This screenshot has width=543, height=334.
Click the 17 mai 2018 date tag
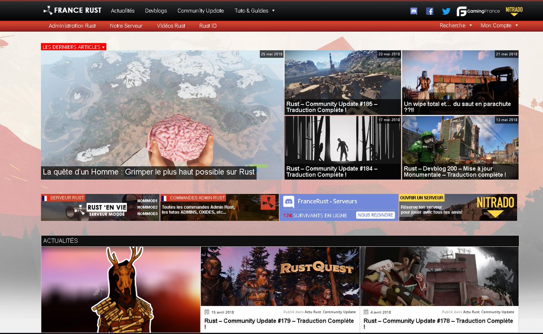(389, 120)
